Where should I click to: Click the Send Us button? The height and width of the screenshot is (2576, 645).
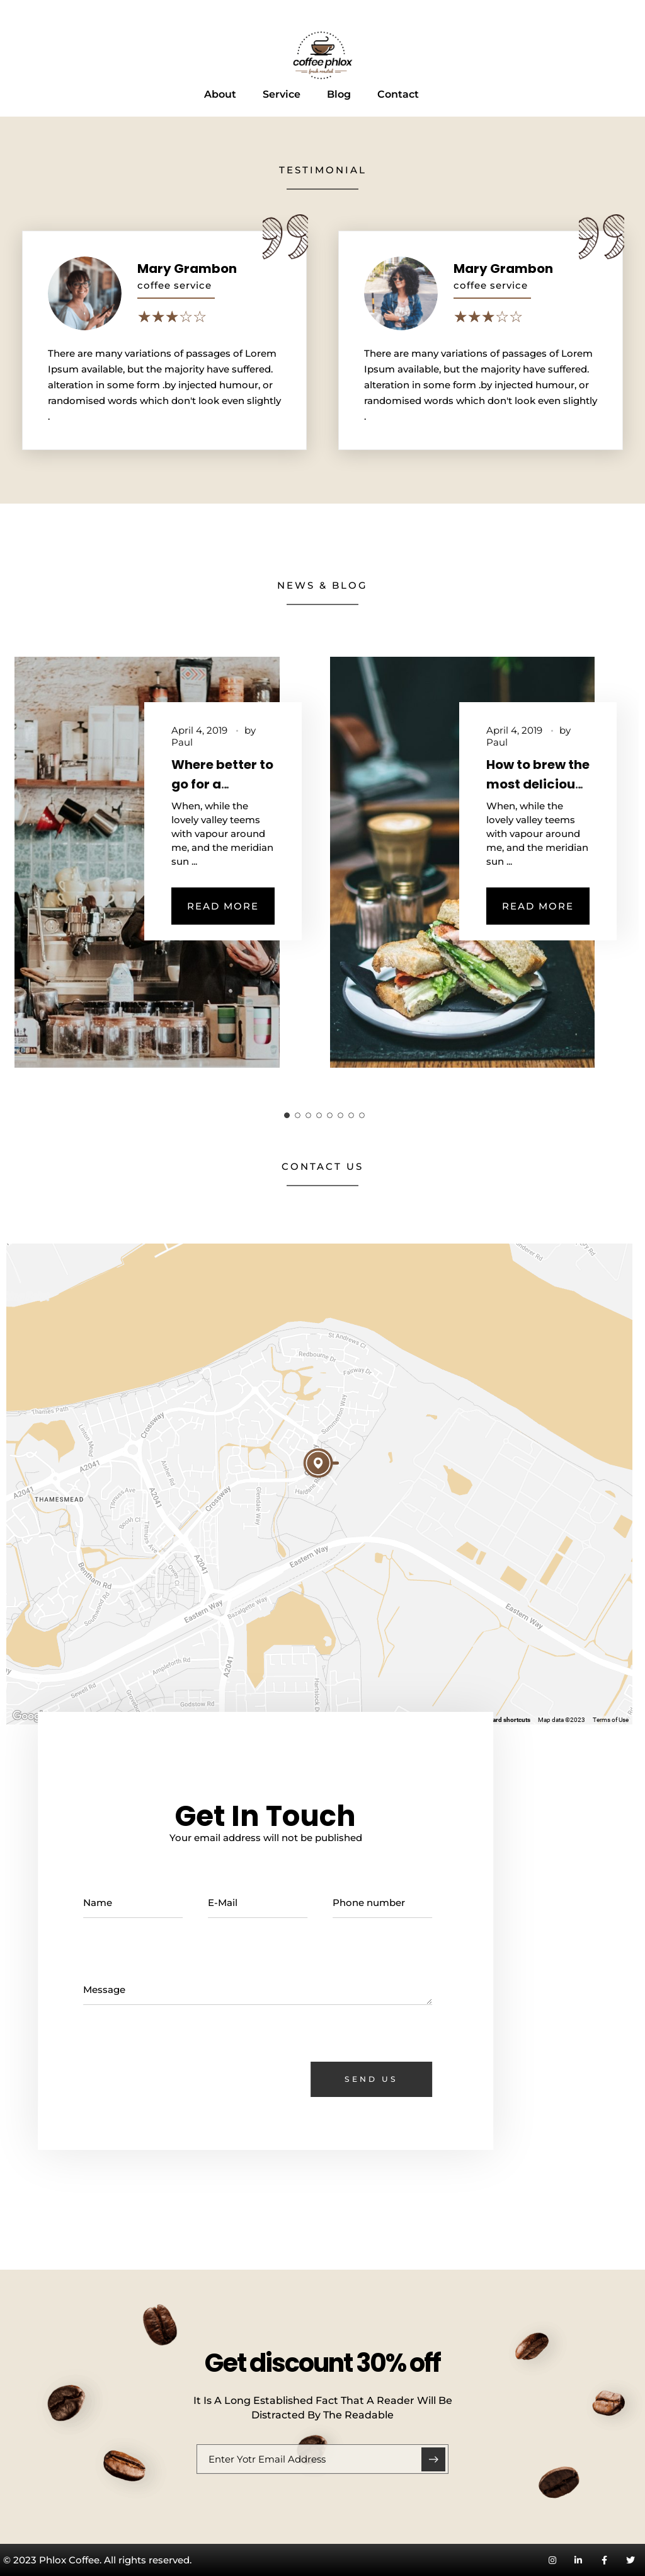(x=371, y=2078)
